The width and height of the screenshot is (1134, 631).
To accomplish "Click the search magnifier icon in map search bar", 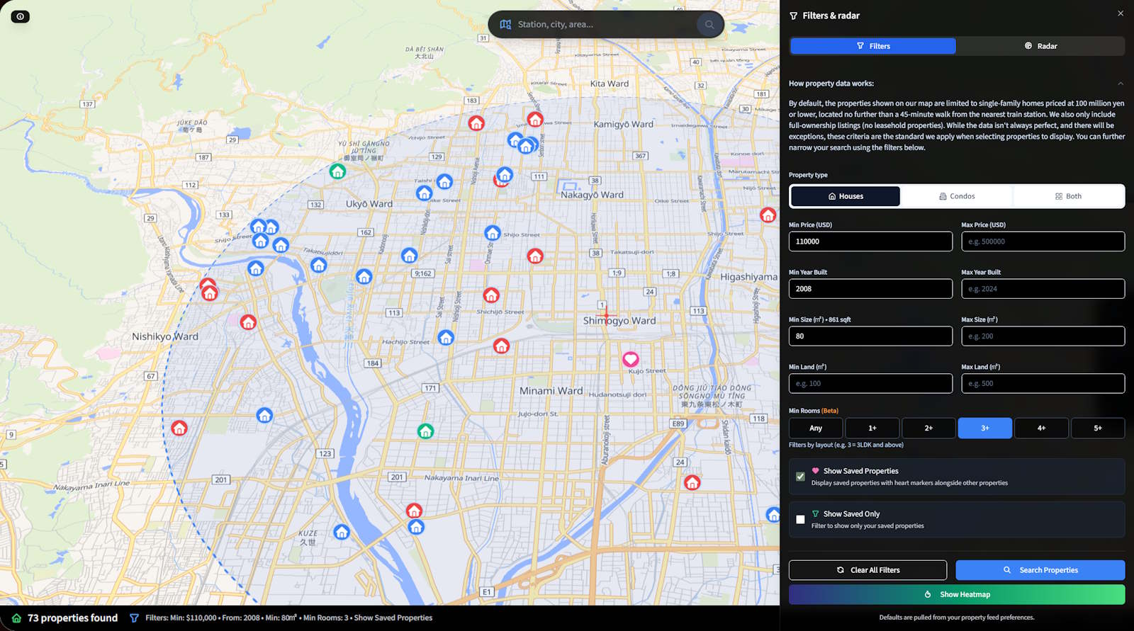I will point(709,25).
